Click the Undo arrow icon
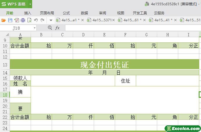 click(x=36, y=20)
